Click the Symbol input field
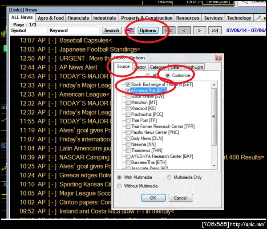Viewport: 267px width, 229px height. [x=28, y=31]
